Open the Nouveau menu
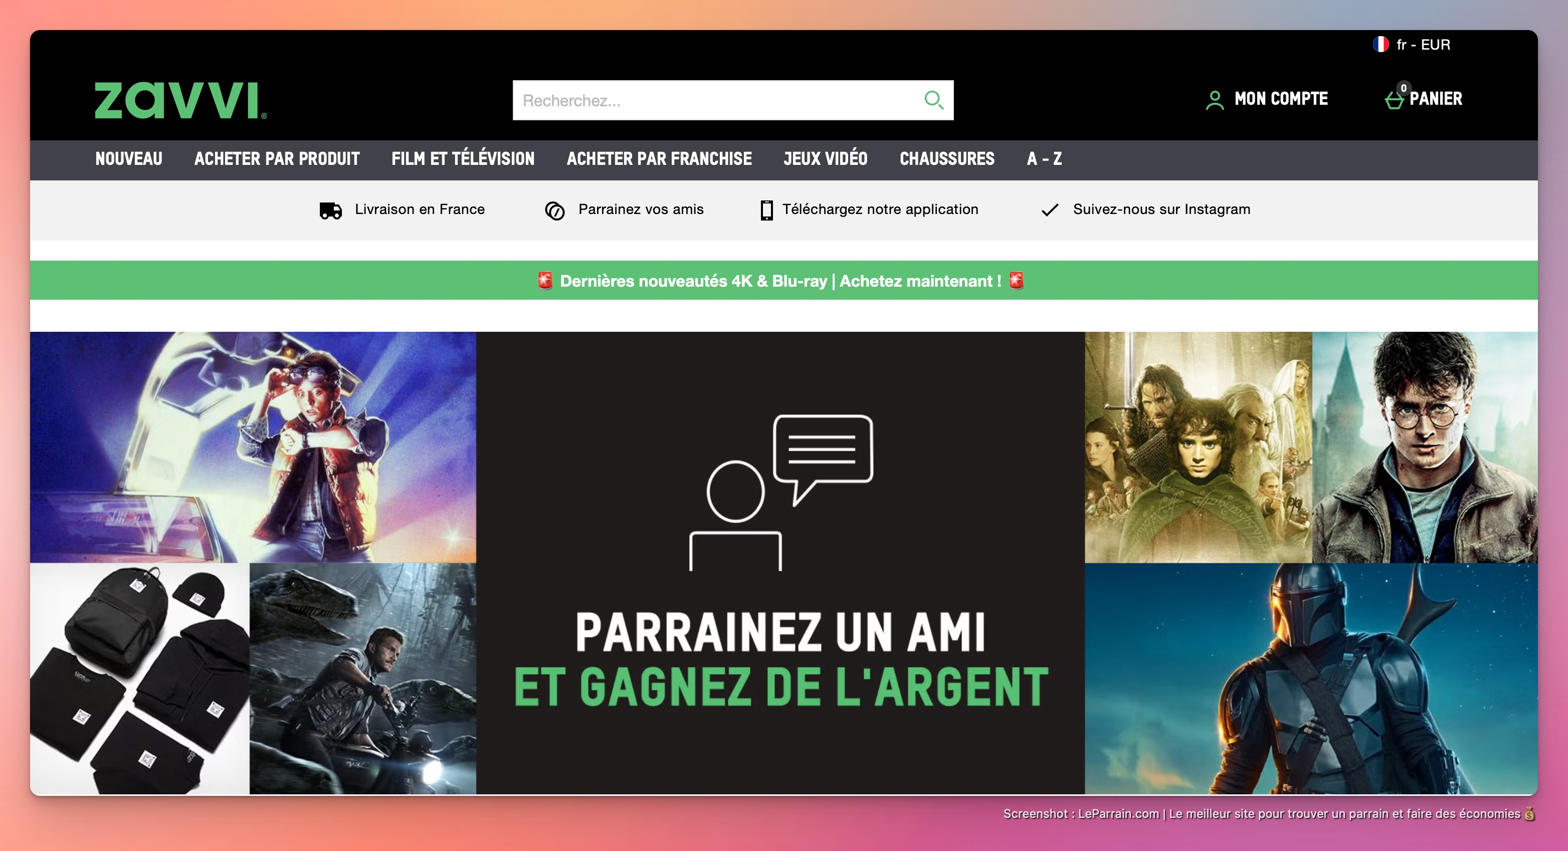This screenshot has height=851, width=1568. 128,159
